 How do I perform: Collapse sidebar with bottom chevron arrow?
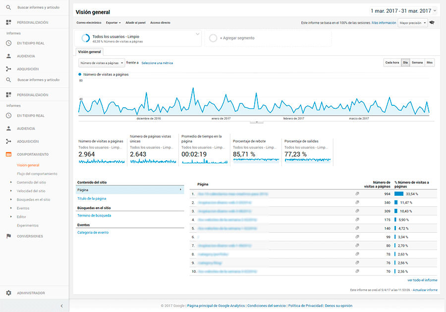(61, 306)
